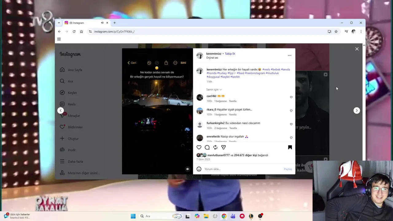Select 'Oluştur' to create a new post

pyautogui.click(x=69, y=139)
